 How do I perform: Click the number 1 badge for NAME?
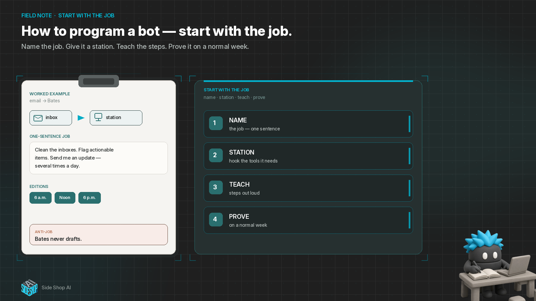click(216, 123)
